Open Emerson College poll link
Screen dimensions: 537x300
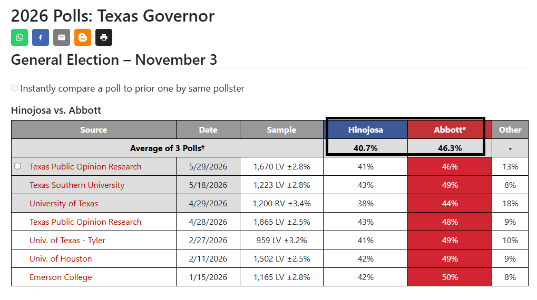pos(61,277)
